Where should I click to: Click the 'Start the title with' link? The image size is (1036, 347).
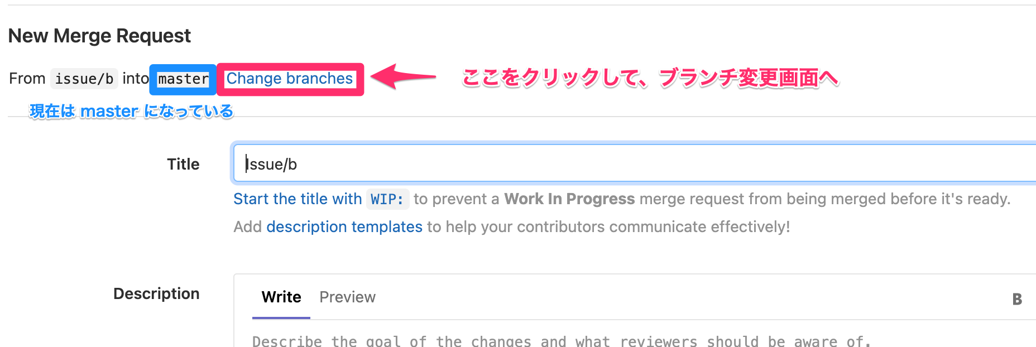click(x=298, y=199)
